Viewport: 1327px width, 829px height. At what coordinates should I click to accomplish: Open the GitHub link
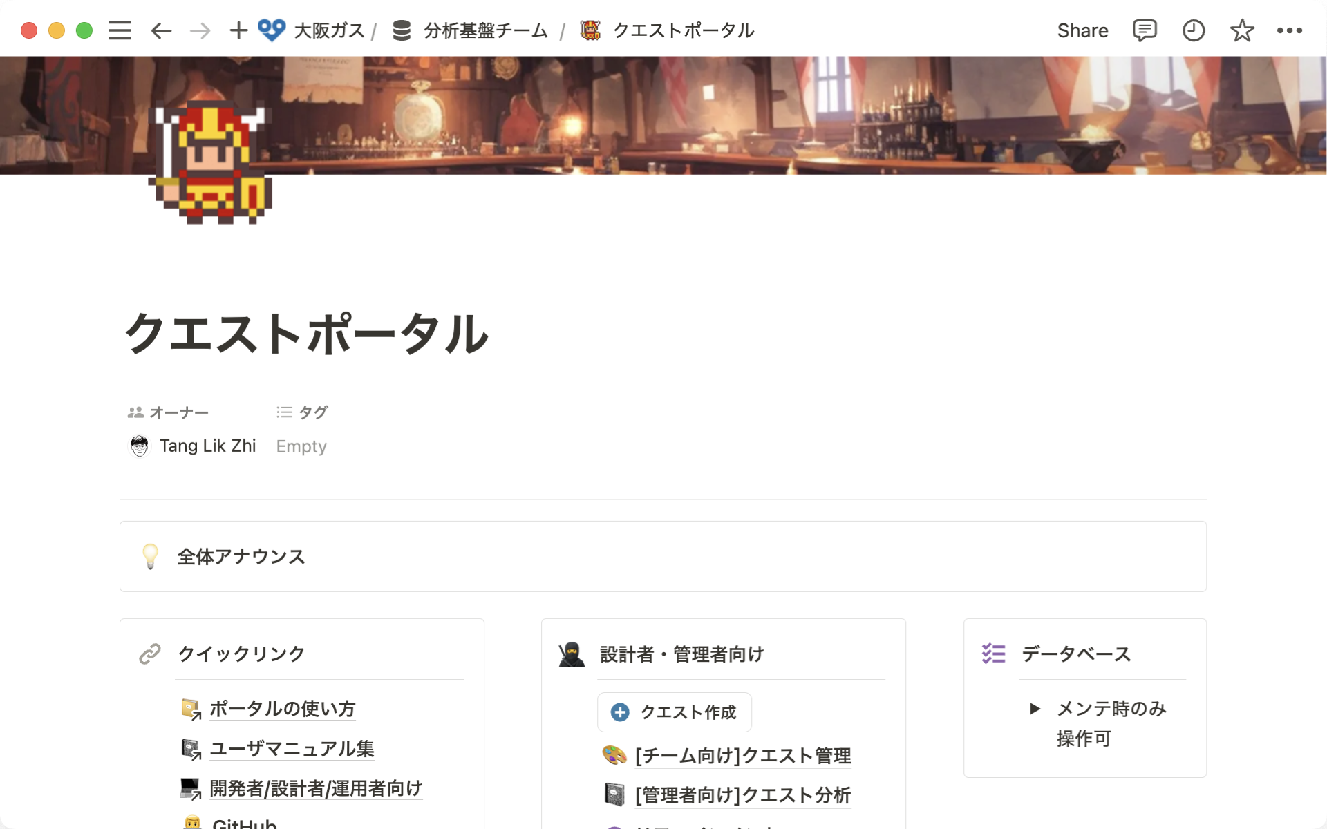[x=245, y=822]
